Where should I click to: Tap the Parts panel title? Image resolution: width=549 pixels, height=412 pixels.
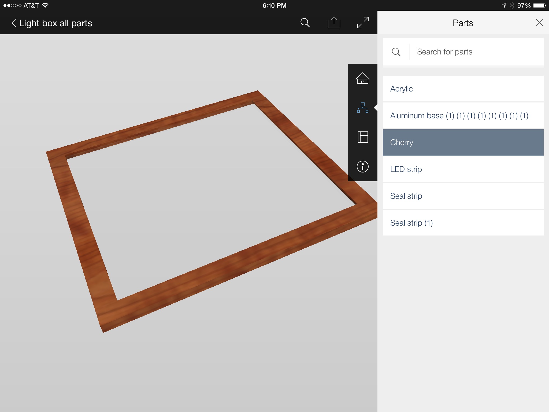pyautogui.click(x=463, y=23)
